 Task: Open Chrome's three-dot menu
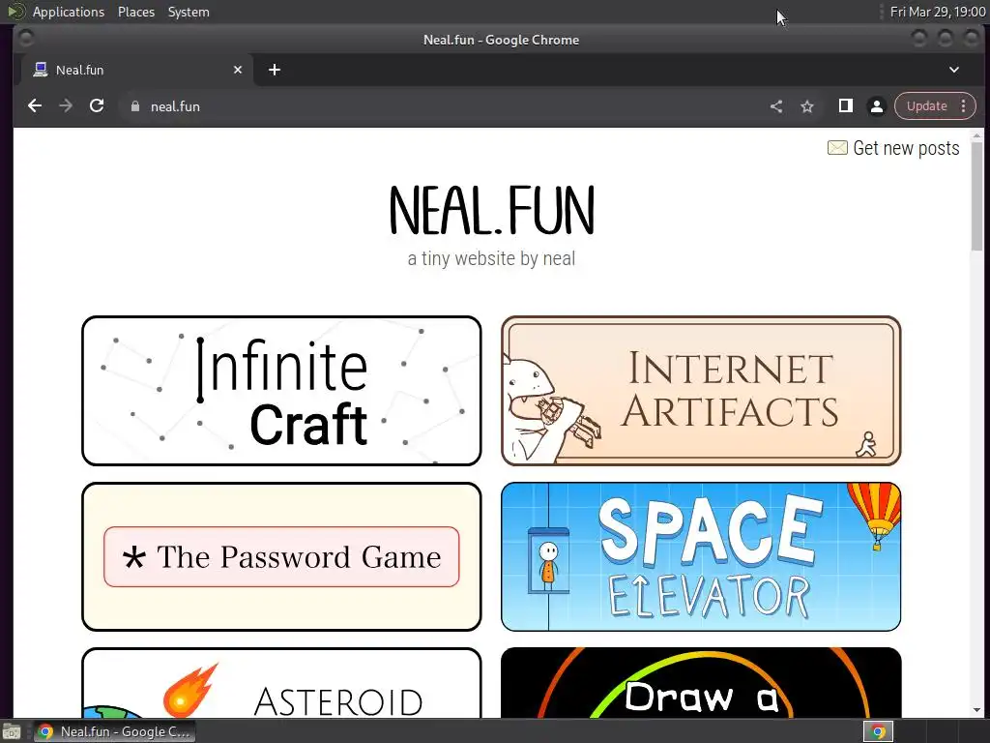click(x=964, y=106)
